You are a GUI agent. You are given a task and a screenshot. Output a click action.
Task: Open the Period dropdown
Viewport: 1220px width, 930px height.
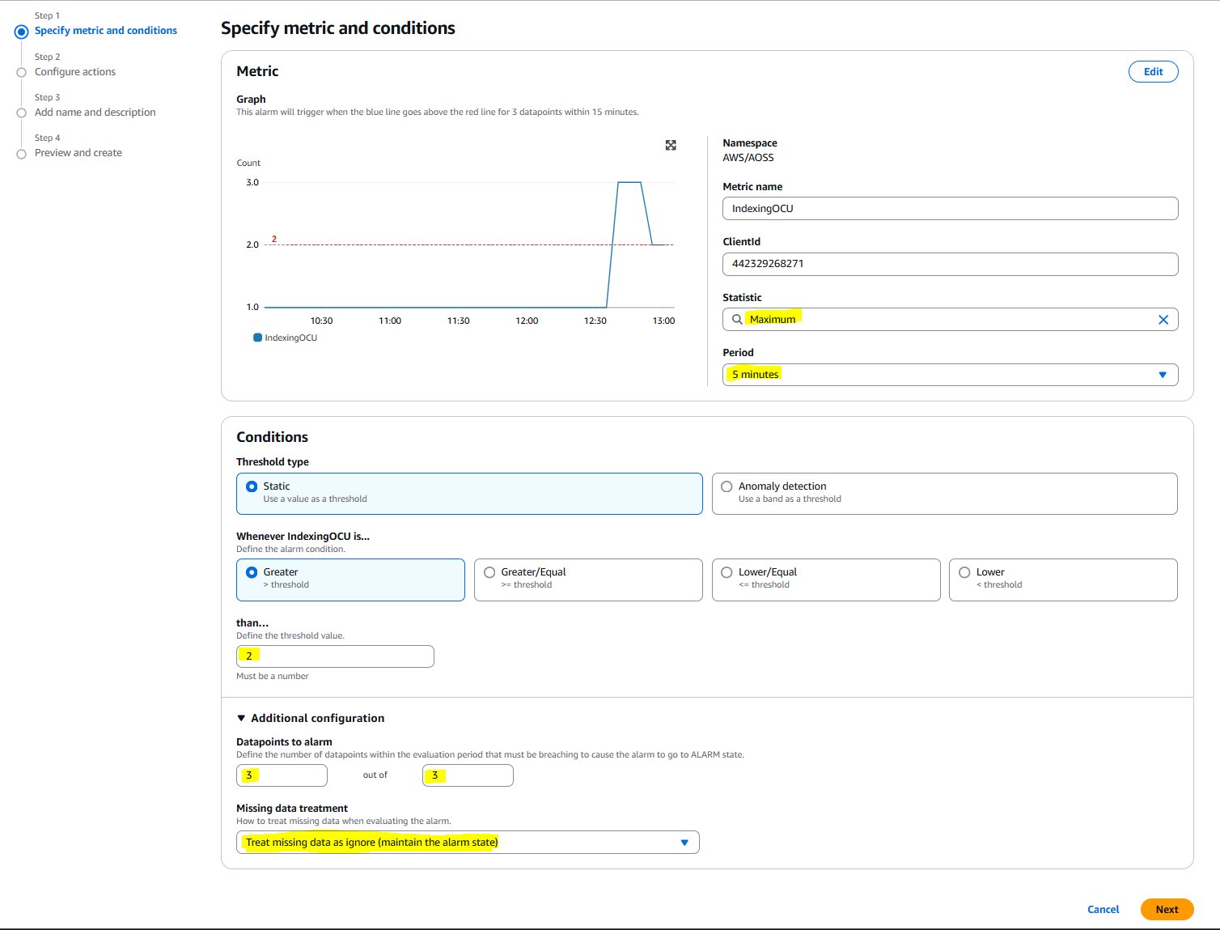coord(950,375)
